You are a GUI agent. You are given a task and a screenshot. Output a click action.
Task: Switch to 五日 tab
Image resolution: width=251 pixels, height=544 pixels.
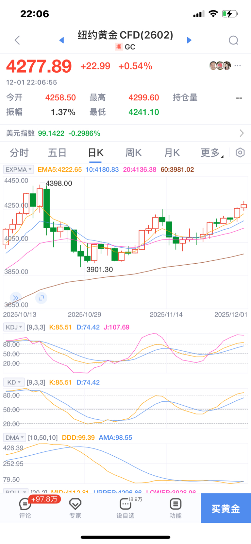[x=58, y=153]
